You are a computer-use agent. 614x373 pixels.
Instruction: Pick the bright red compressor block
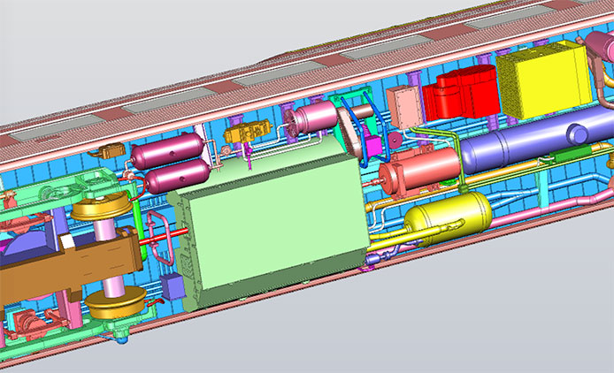[x=461, y=93]
